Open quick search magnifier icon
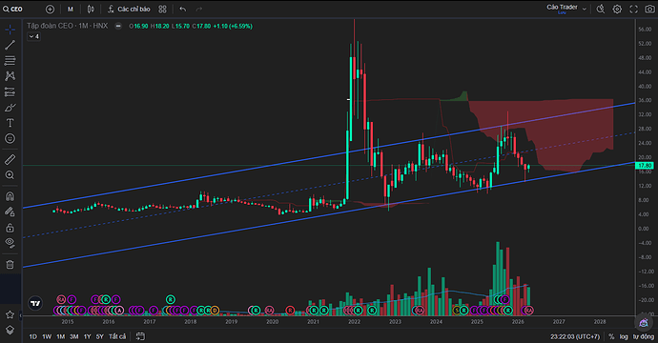 (601, 9)
